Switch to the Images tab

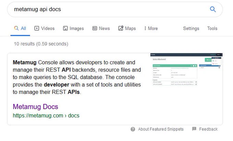[x=73, y=28]
